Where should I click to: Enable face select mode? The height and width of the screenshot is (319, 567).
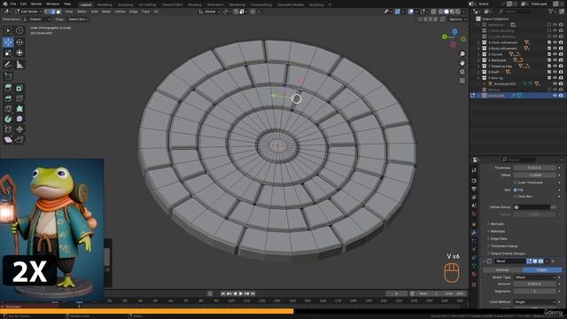tap(58, 12)
